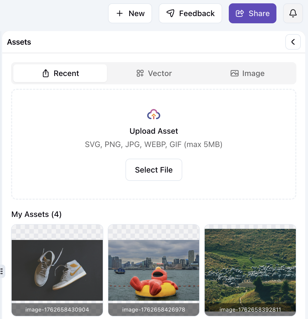The image size is (308, 319).
Task: Click Select File to upload an asset
Action: tap(154, 170)
